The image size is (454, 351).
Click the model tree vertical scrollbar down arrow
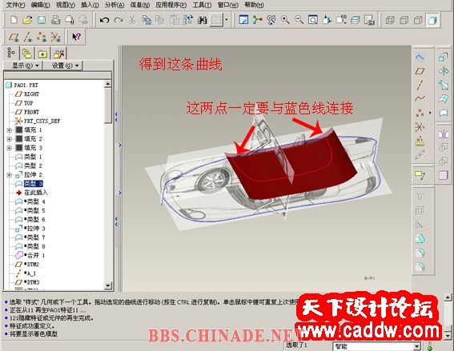pos(108,285)
